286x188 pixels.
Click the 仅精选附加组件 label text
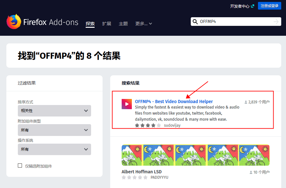pyautogui.click(x=39, y=166)
